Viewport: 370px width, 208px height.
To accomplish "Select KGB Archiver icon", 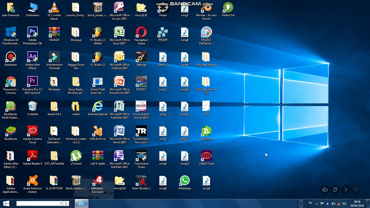I will (98, 133).
